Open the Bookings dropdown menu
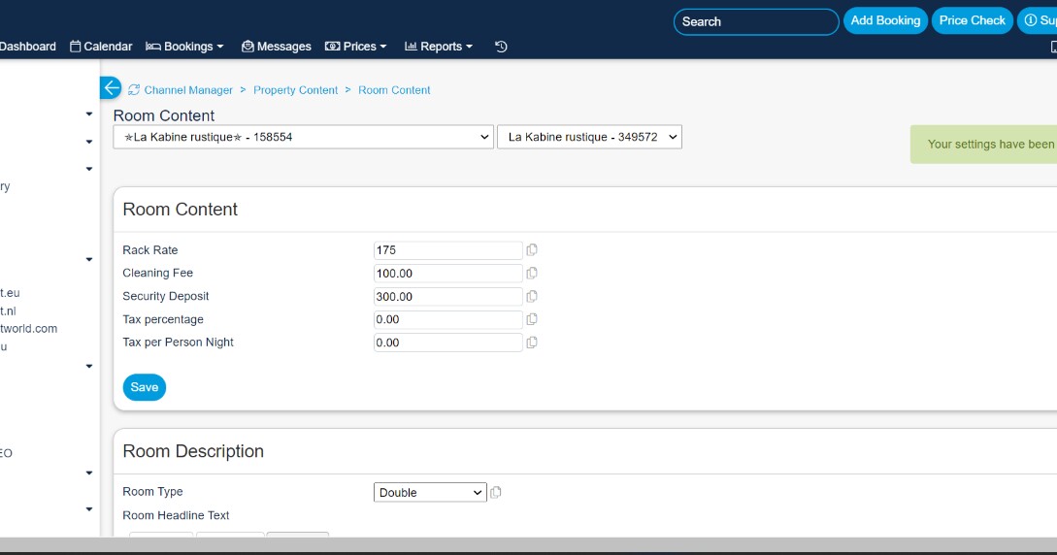The height and width of the screenshot is (555, 1057). point(184,47)
